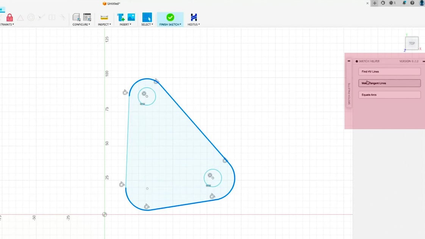Click the green Finish Sketch checkmark icon
The width and height of the screenshot is (425, 239).
point(170,17)
